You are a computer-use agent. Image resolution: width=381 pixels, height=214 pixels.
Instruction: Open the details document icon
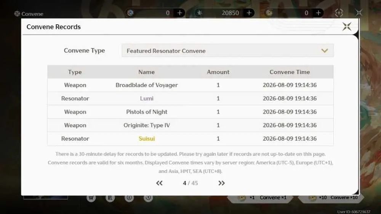pos(110,198)
